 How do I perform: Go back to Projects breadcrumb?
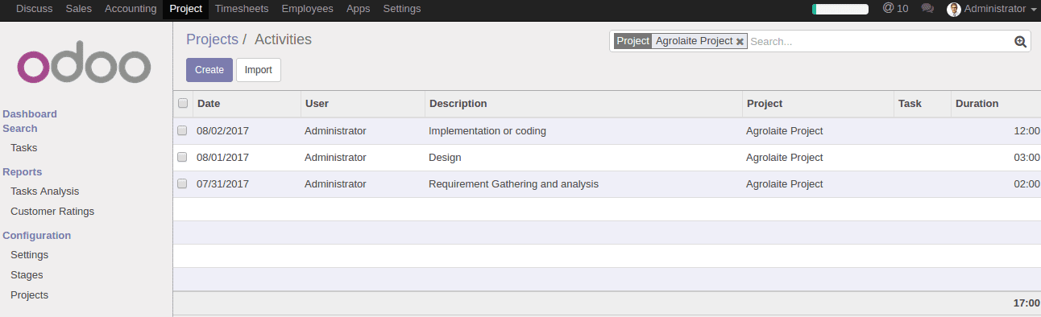(212, 39)
